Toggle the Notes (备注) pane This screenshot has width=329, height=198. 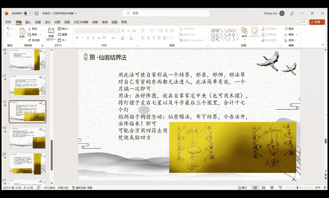coord(242,188)
